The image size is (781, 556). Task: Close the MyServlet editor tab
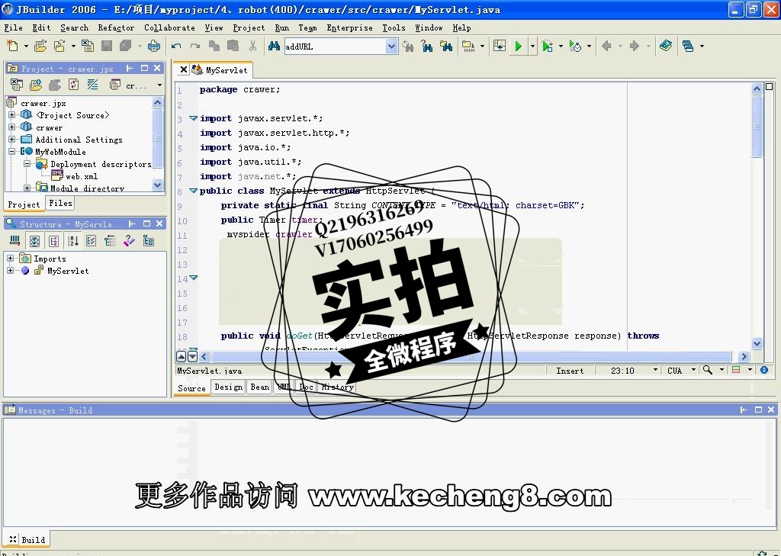[x=184, y=69]
